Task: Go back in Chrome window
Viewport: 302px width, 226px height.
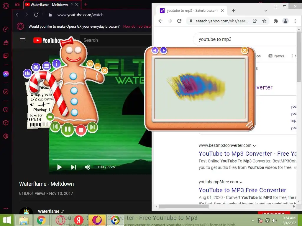Action: coord(160,21)
